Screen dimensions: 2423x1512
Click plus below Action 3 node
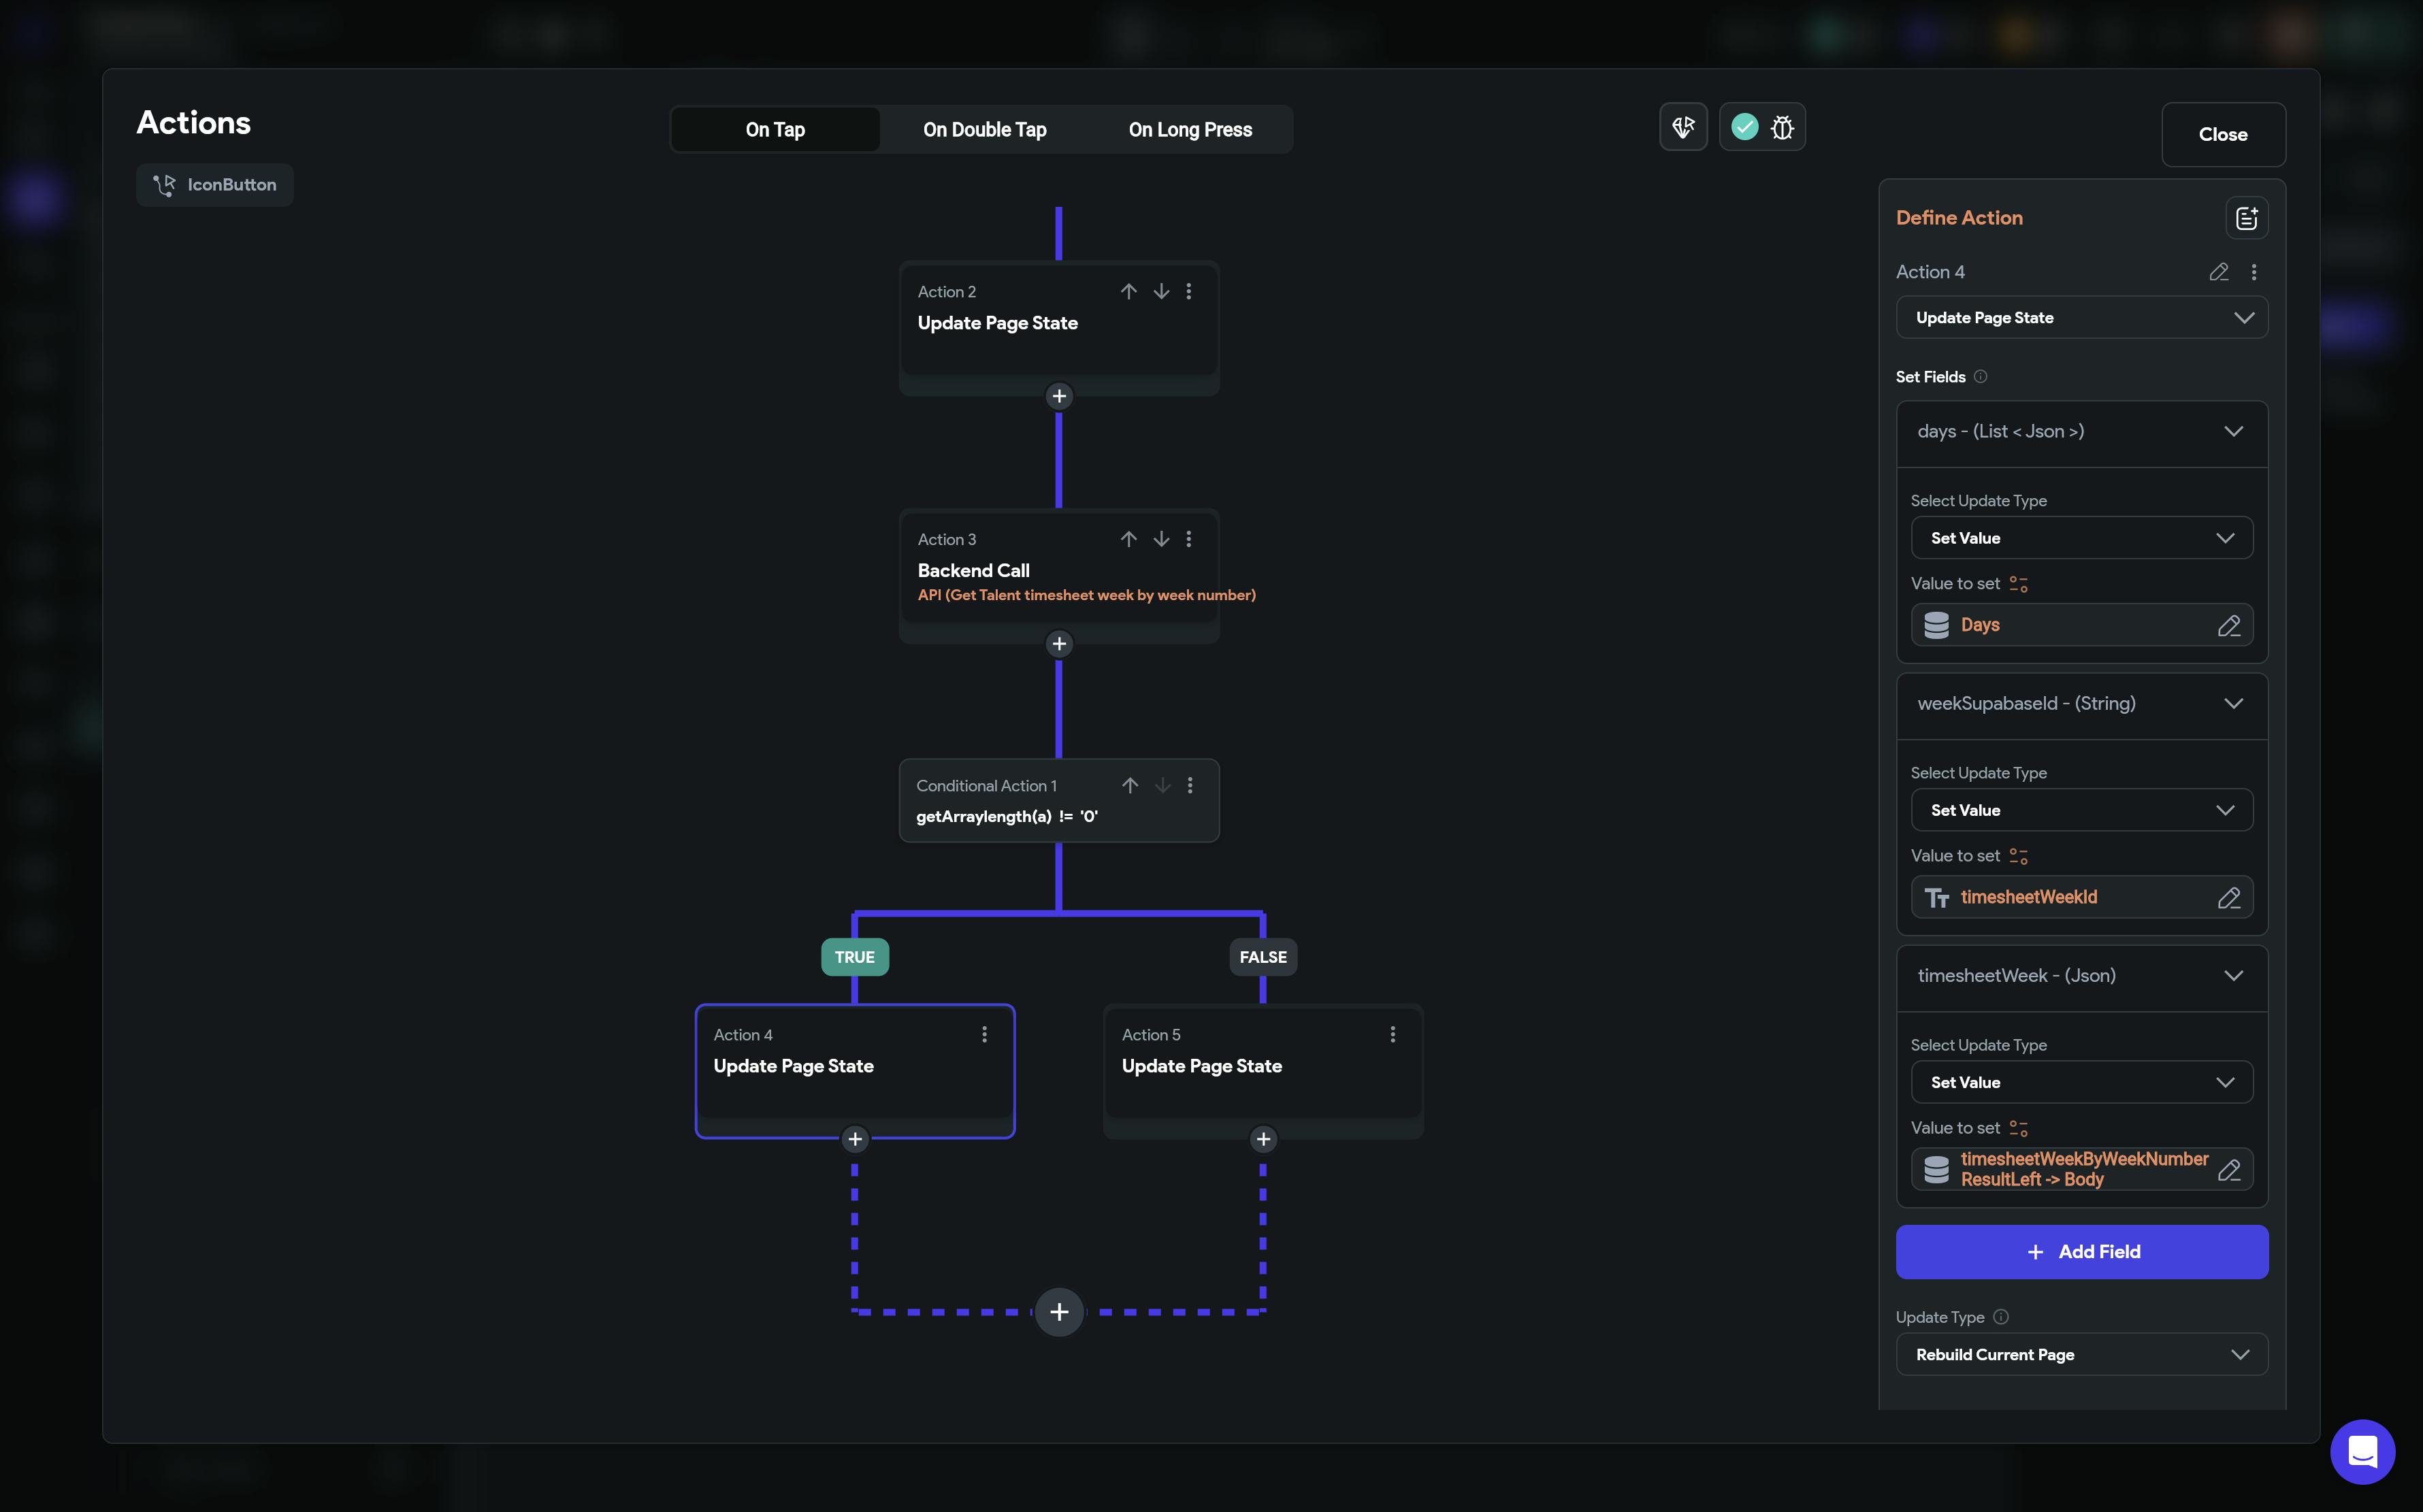1059,644
